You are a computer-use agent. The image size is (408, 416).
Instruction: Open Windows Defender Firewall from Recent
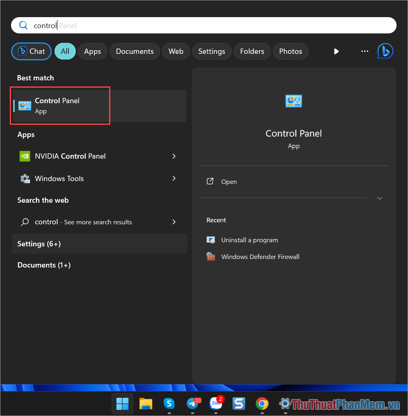[260, 257]
